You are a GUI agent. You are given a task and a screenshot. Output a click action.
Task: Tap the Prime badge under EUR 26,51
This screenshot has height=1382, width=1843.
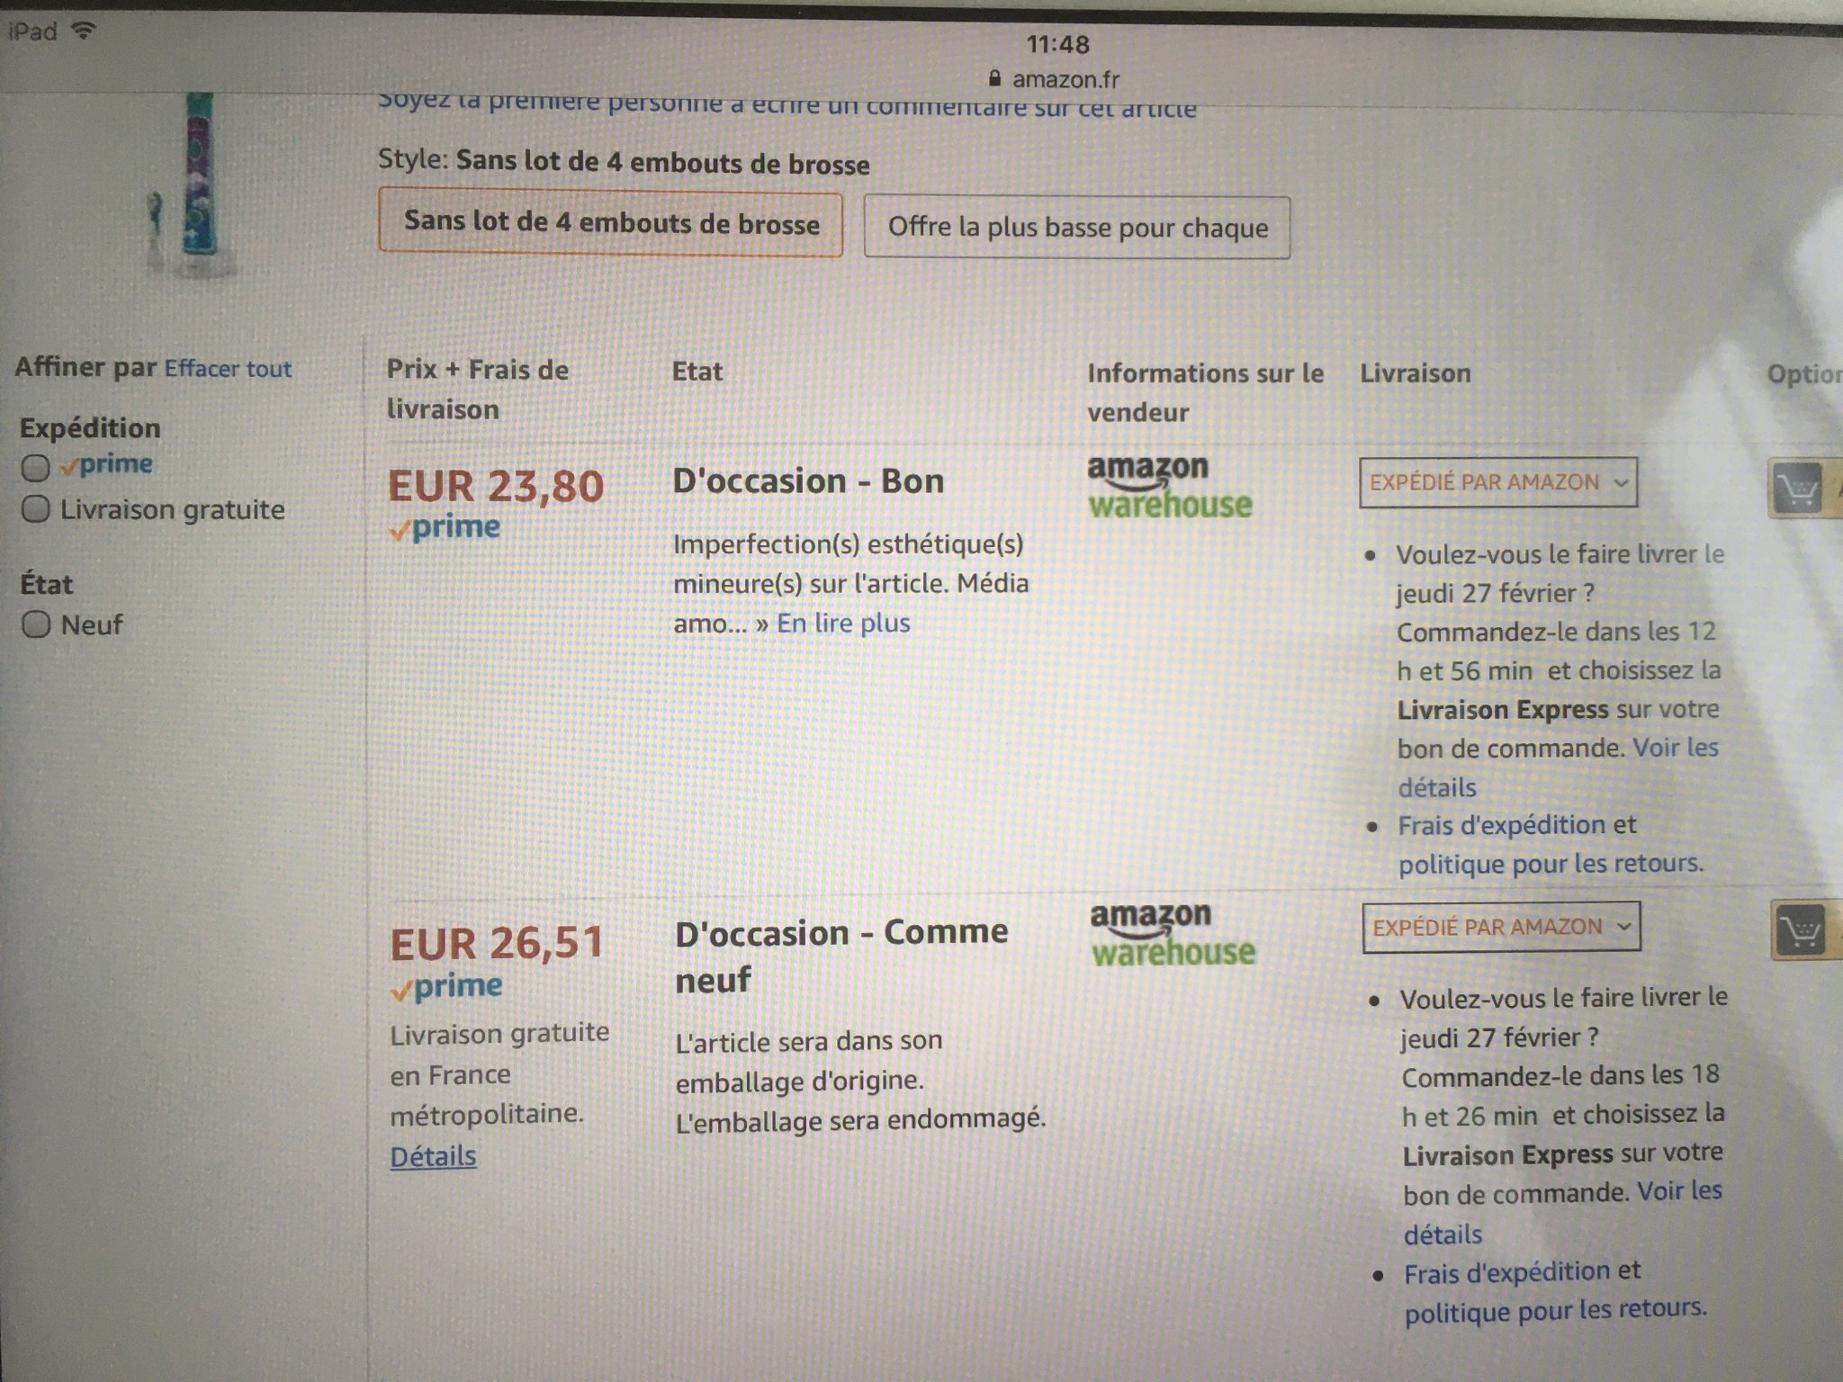(x=447, y=986)
